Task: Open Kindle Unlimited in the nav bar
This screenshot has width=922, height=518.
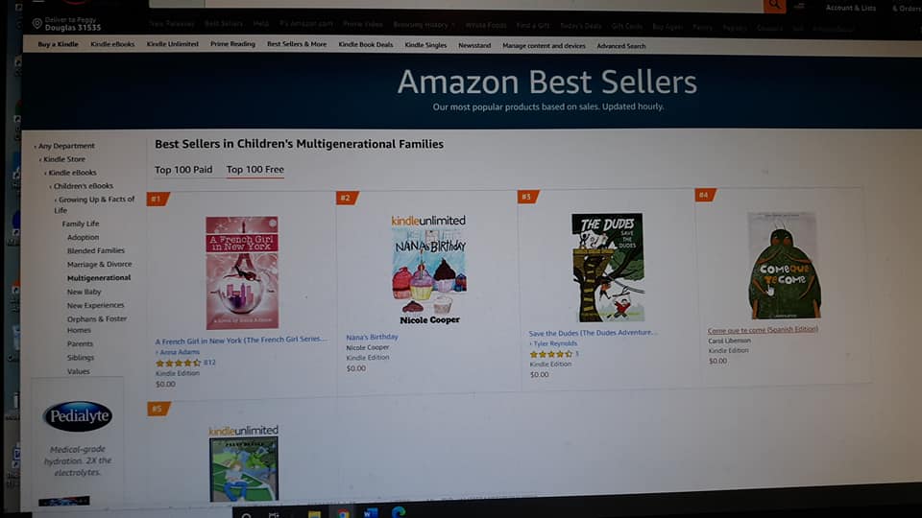Action: click(x=172, y=44)
